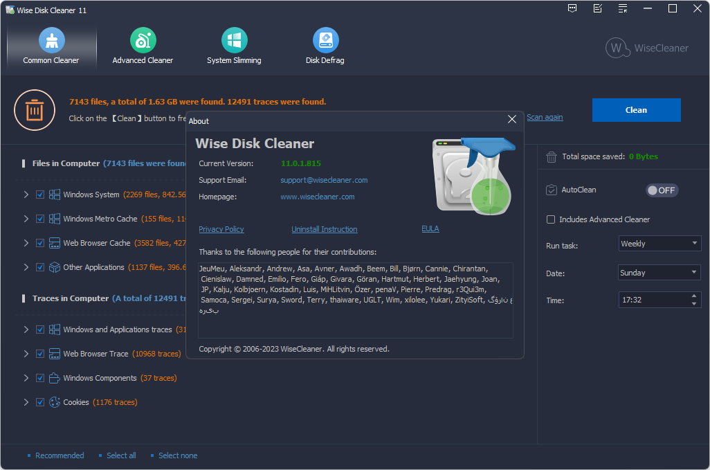Click the disk cleaner spray bottle image
Screen dimensions: 710x470
[x=473, y=176]
